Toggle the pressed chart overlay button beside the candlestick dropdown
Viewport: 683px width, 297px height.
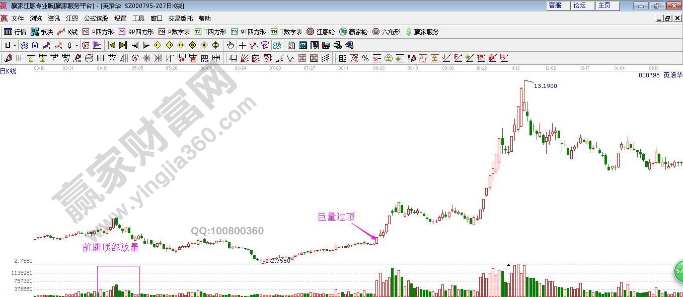[x=86, y=45]
